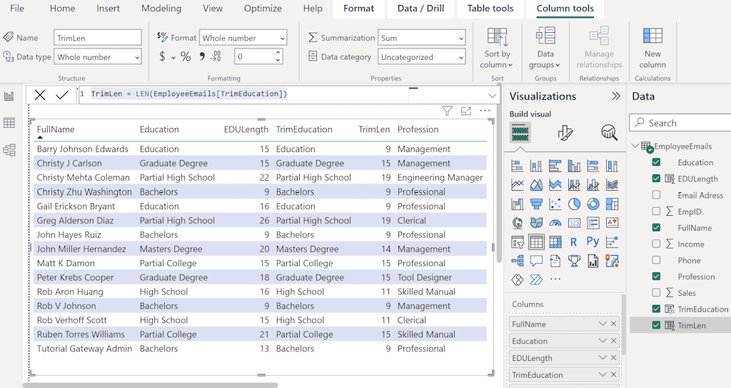This screenshot has width=731, height=388.
Task: Collapse the EmployeeEmails table tree
Action: pyautogui.click(x=635, y=146)
